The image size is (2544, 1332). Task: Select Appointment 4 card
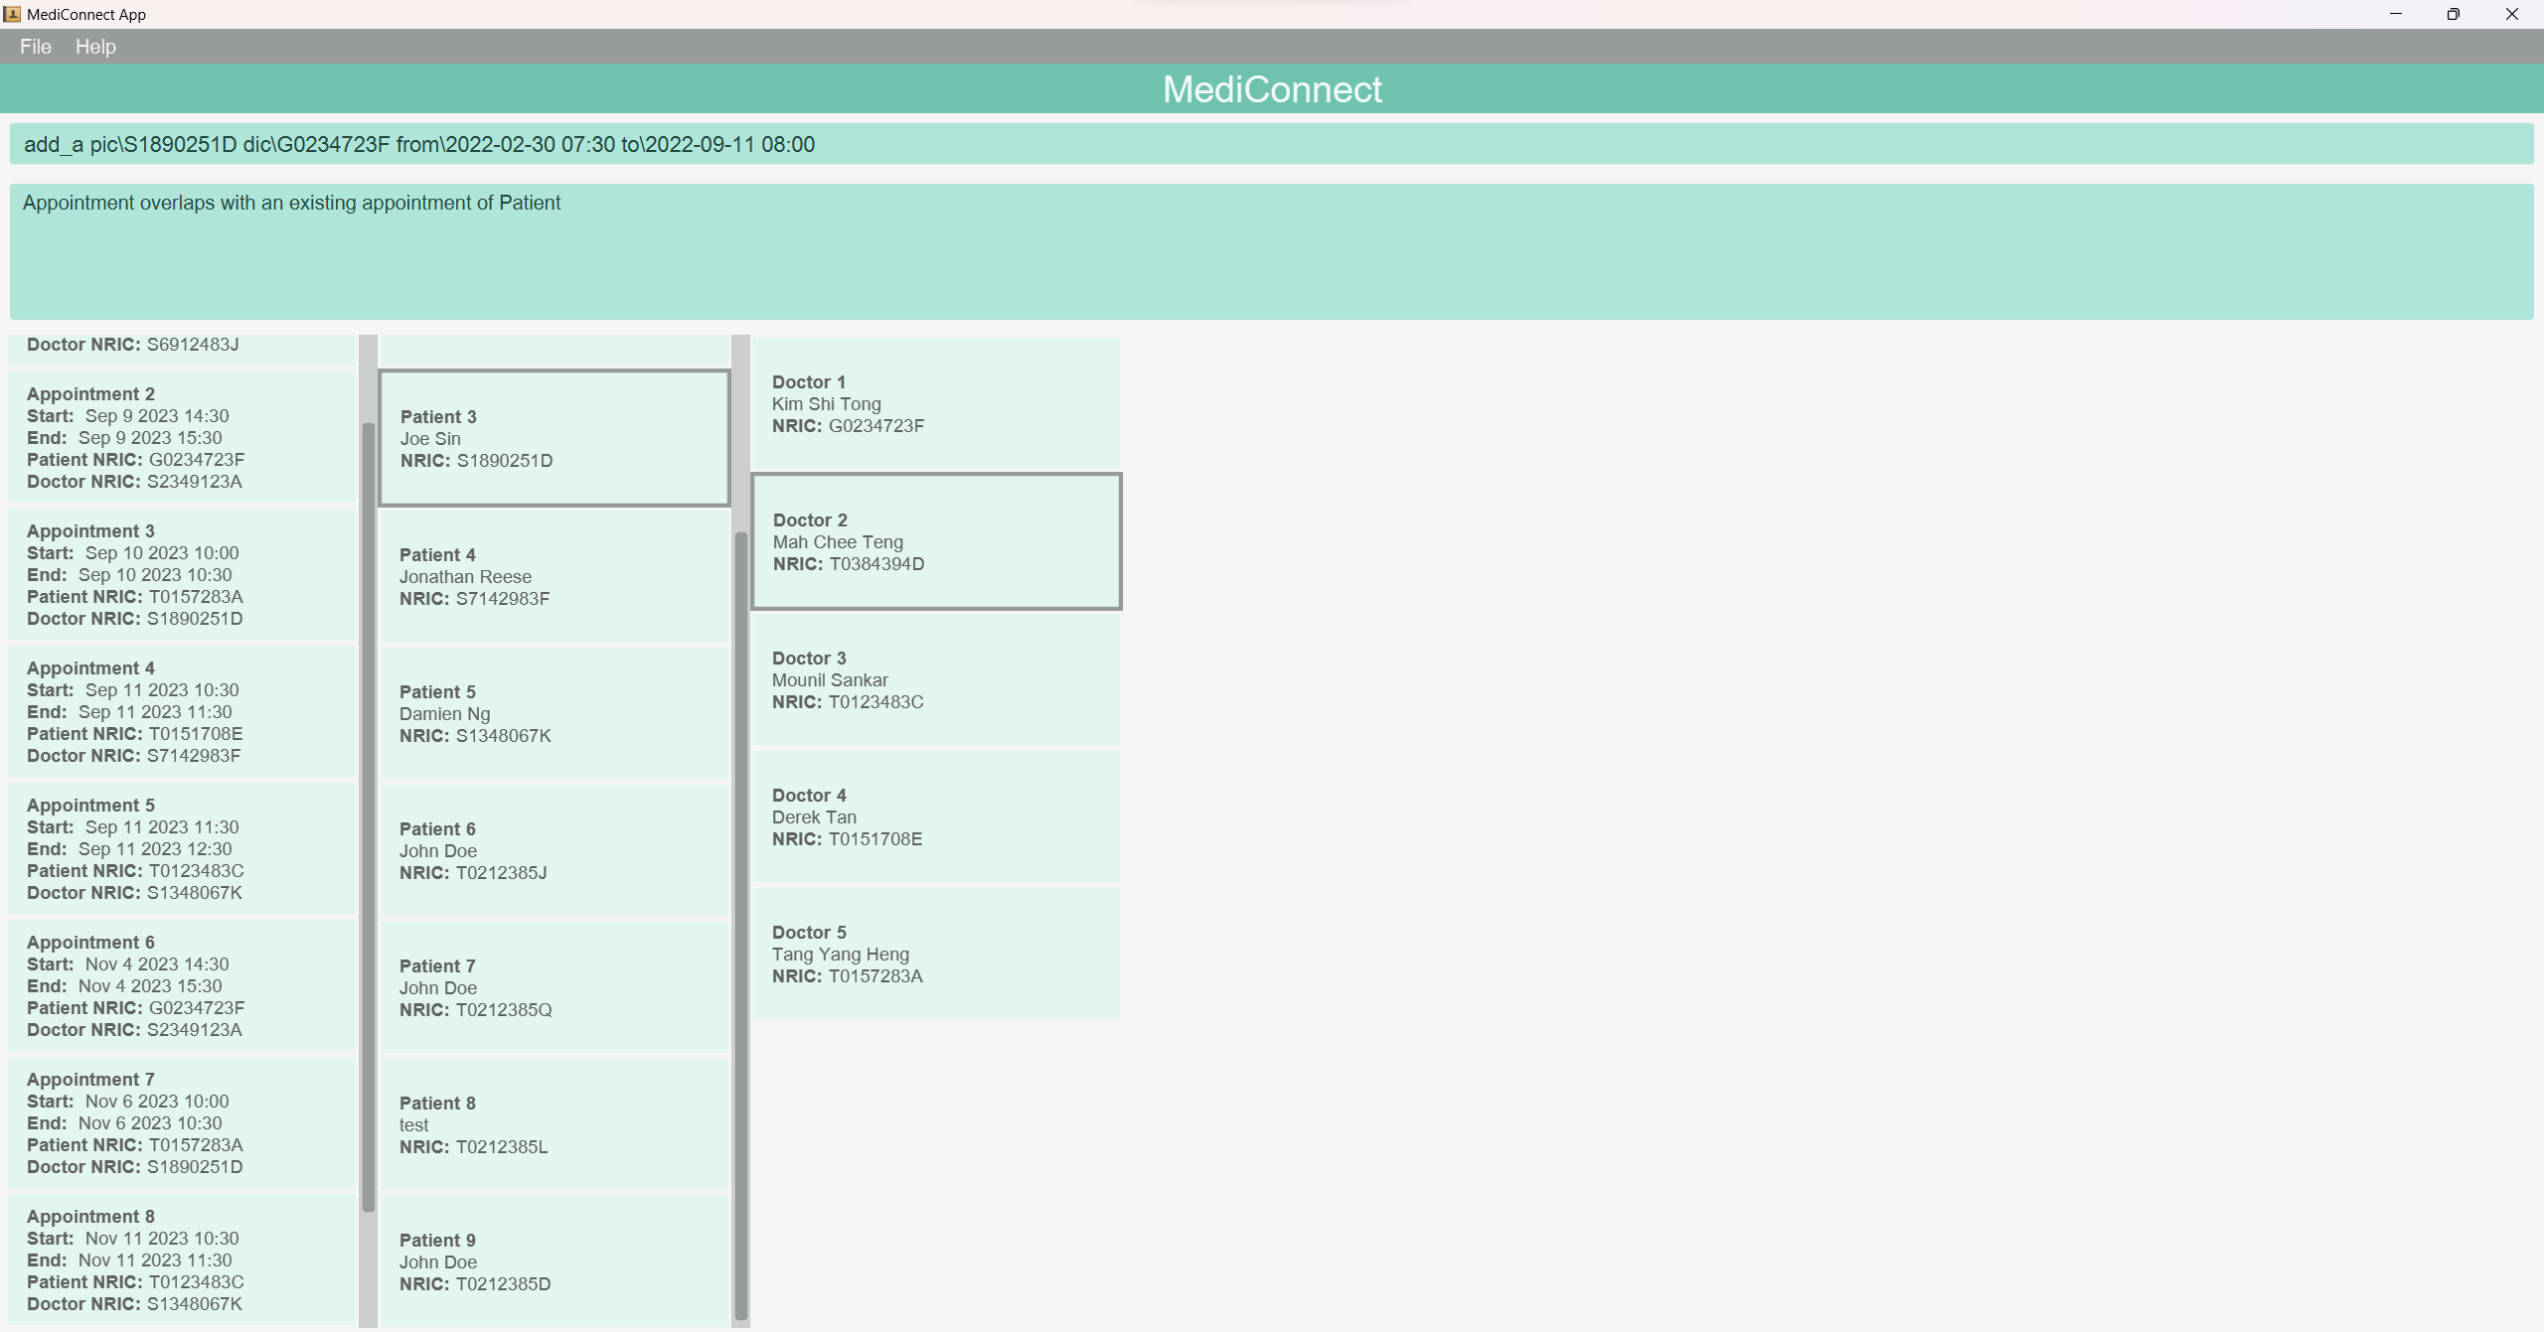click(x=182, y=711)
